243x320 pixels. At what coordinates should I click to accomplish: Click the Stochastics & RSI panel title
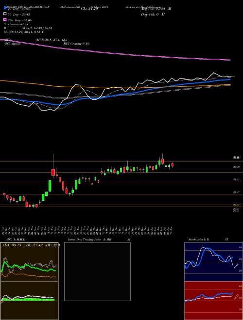point(208,239)
